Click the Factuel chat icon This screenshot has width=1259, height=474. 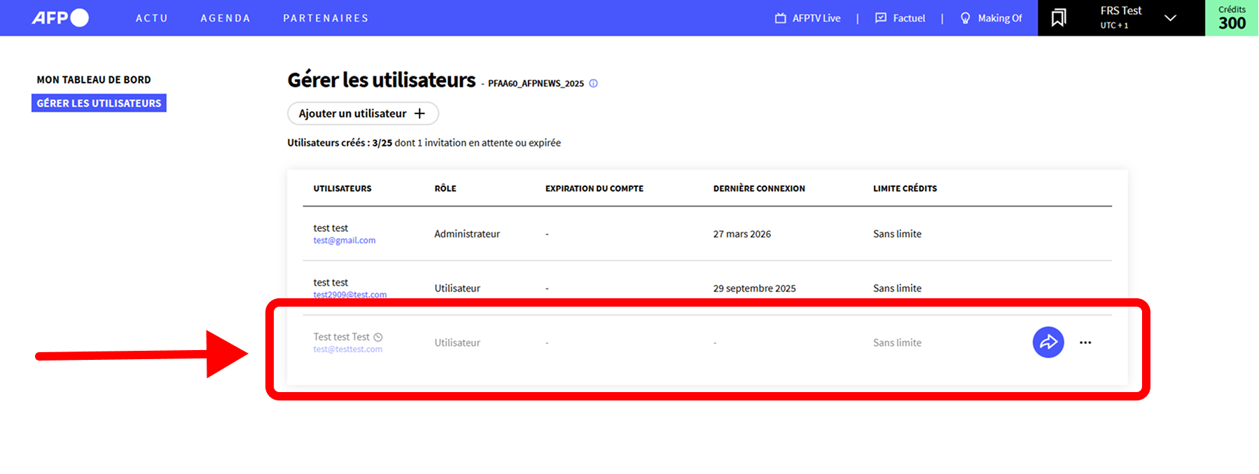881,18
